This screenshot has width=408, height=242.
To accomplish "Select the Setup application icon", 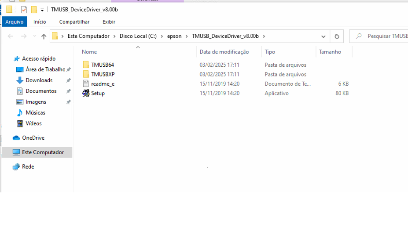I will [x=86, y=93].
